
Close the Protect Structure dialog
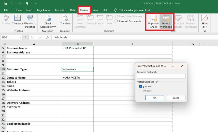(182, 66)
